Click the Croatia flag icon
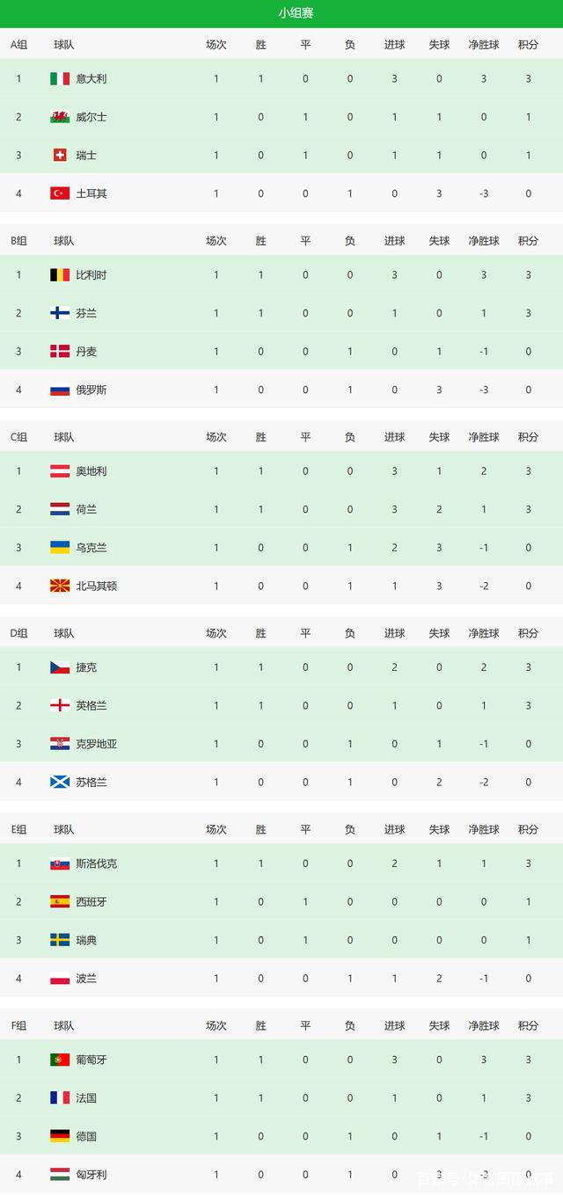Screen dimensions: 563x1195 (60, 744)
